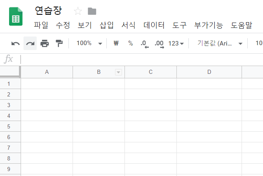Open the 보기 menu
The image size is (263, 176).
tap(85, 25)
